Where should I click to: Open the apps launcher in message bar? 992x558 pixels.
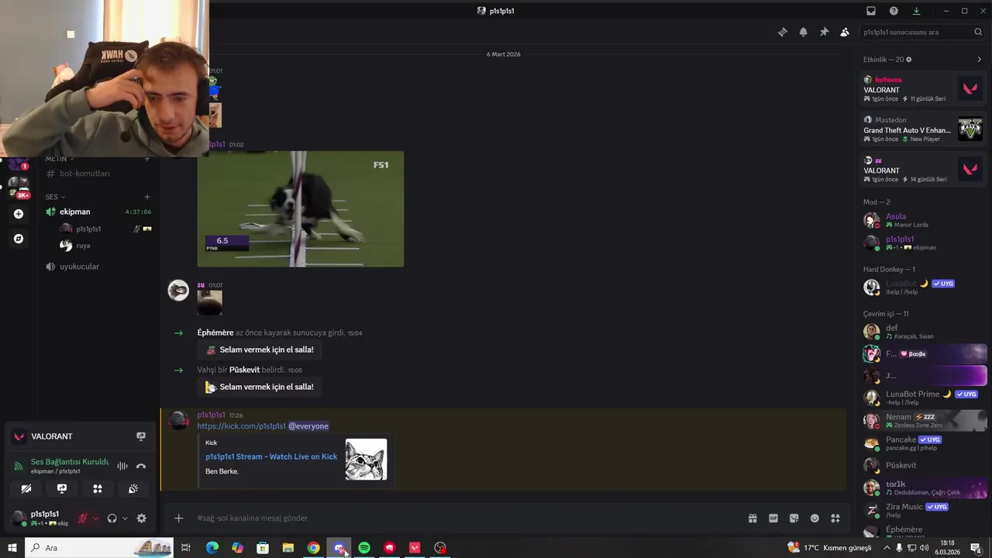click(x=835, y=518)
